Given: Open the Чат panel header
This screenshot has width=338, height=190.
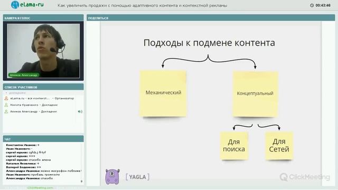Looking at the screenshot, I should pyautogui.click(x=43, y=139).
